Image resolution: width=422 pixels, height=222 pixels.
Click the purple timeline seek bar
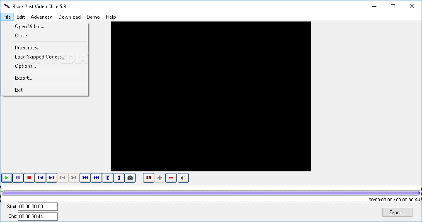(x=211, y=193)
